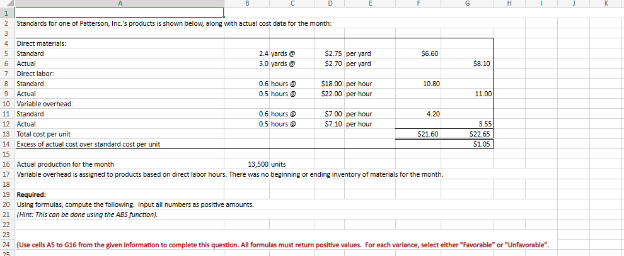Select column I header
624x256 pixels.
(541, 4)
